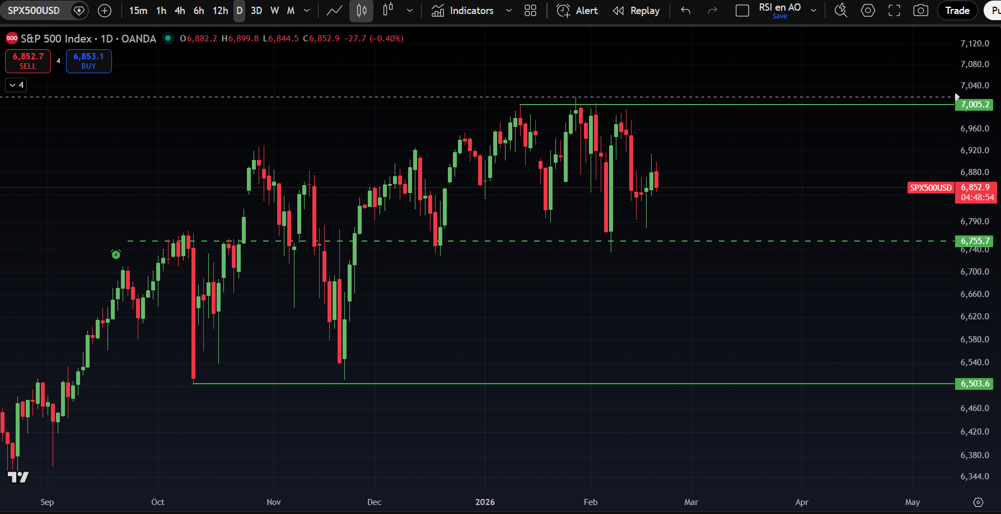Click the red SELL 6,852.7 button
The height and width of the screenshot is (514, 1001).
point(28,61)
